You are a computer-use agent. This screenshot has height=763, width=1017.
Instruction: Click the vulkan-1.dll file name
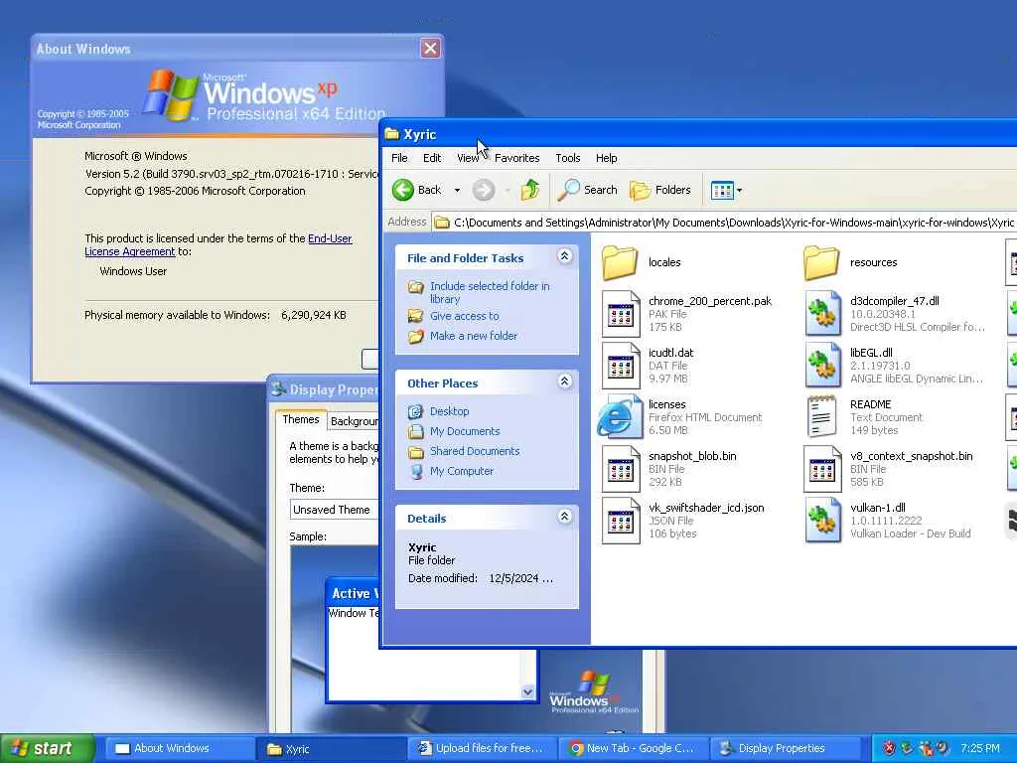878,508
